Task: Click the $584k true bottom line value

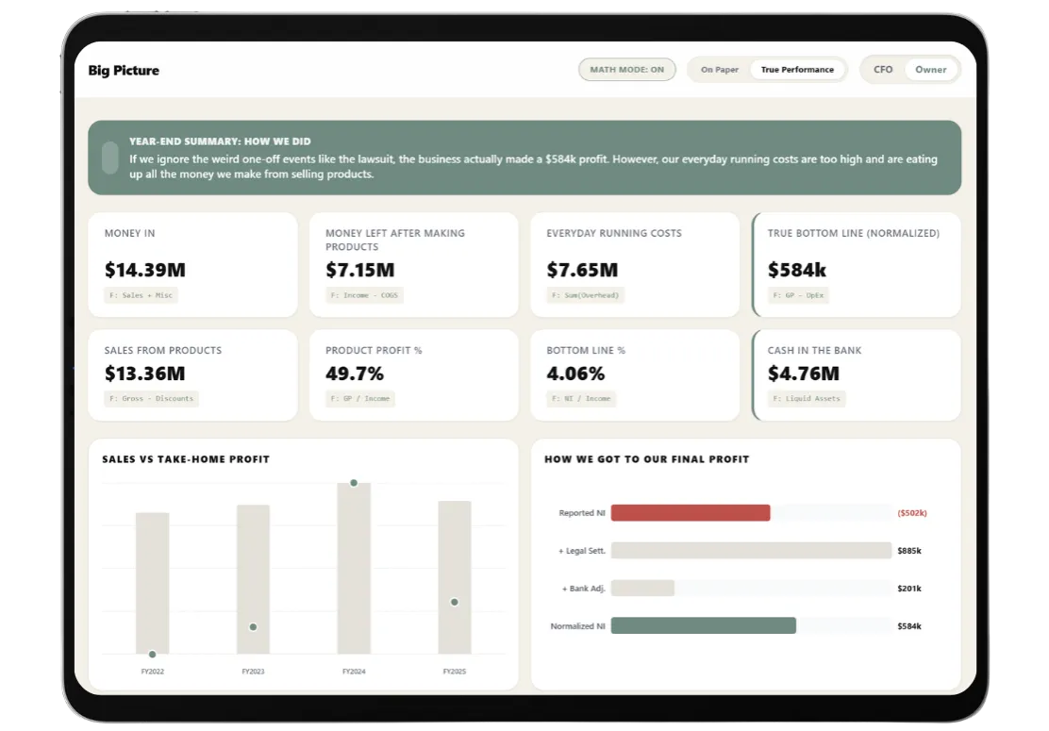Action: [x=797, y=270]
